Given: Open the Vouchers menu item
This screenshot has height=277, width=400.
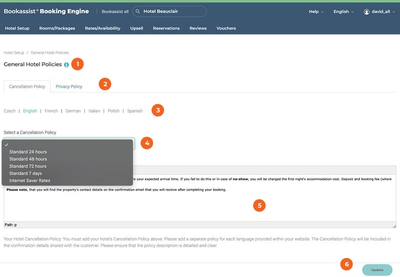Looking at the screenshot, I should point(226,28).
